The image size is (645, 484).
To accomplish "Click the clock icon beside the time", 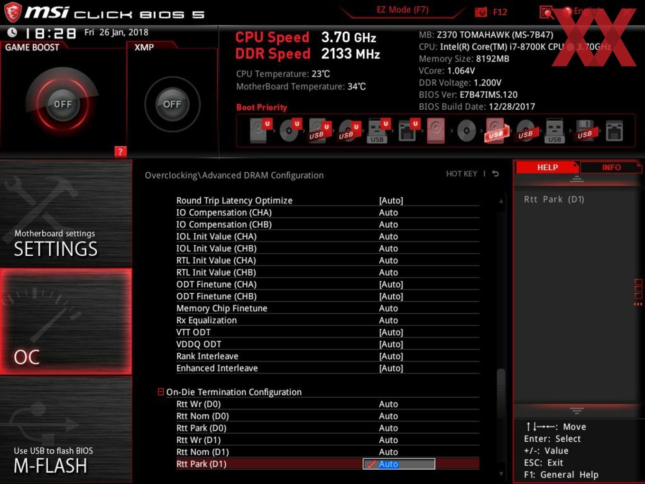I will pyautogui.click(x=12, y=32).
